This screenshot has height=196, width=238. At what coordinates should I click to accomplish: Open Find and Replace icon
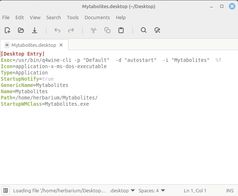pyautogui.click(x=157, y=30)
